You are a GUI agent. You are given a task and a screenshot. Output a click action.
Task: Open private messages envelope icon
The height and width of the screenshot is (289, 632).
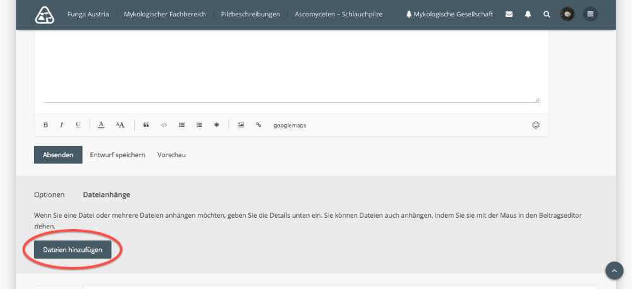[509, 15]
